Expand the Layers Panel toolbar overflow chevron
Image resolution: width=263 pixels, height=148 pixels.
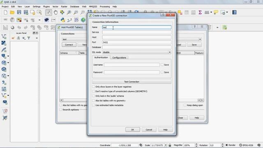[x=37, y=38]
